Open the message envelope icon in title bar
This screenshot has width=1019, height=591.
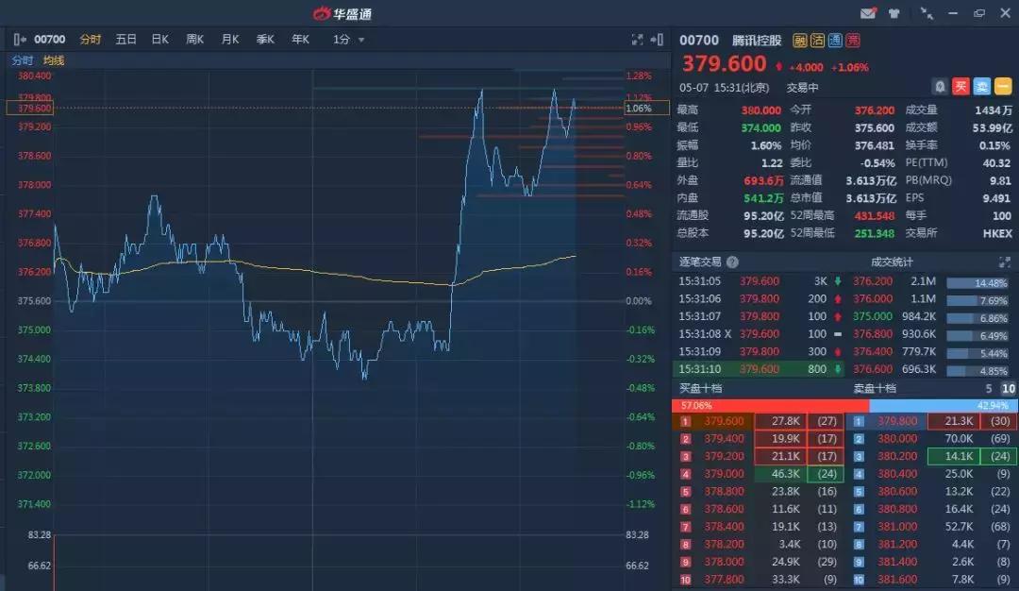click(x=869, y=13)
